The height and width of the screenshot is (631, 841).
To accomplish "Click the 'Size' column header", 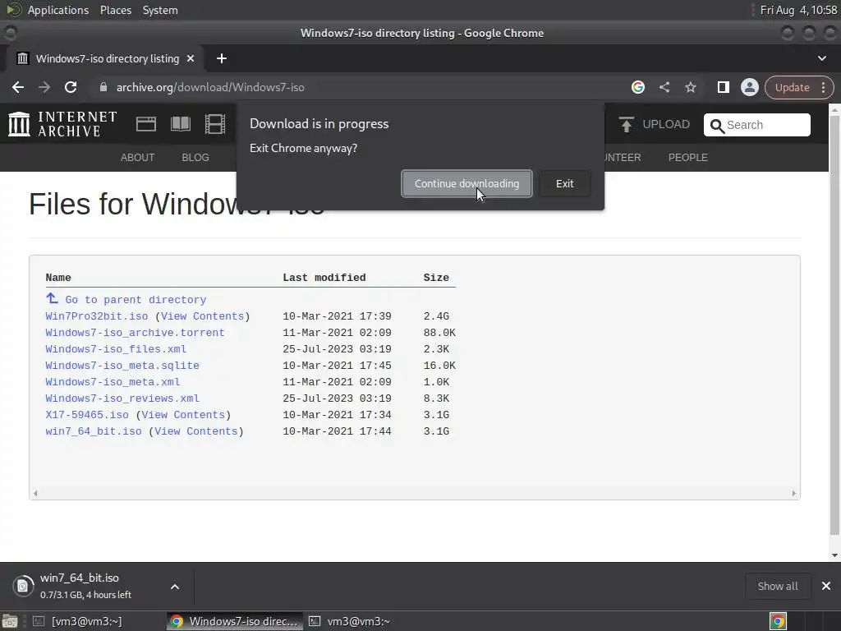I will pos(436,278).
